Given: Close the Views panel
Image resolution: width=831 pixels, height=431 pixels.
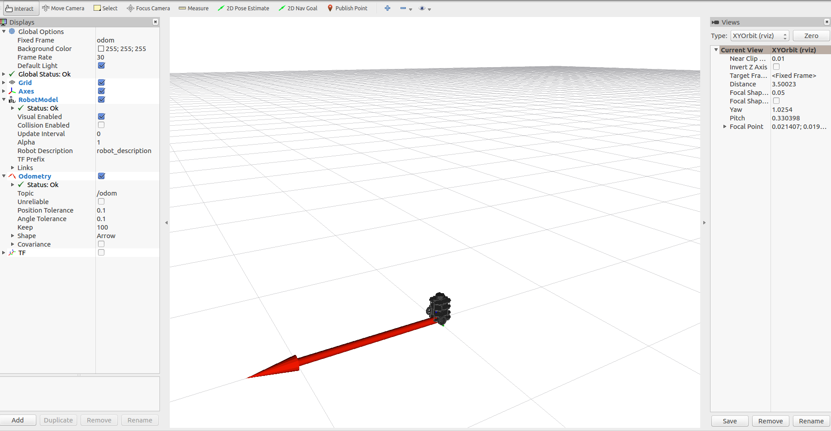Looking at the screenshot, I should click(827, 22).
